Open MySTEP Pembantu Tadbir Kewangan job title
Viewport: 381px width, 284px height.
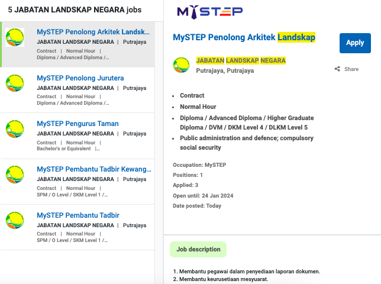(93, 169)
